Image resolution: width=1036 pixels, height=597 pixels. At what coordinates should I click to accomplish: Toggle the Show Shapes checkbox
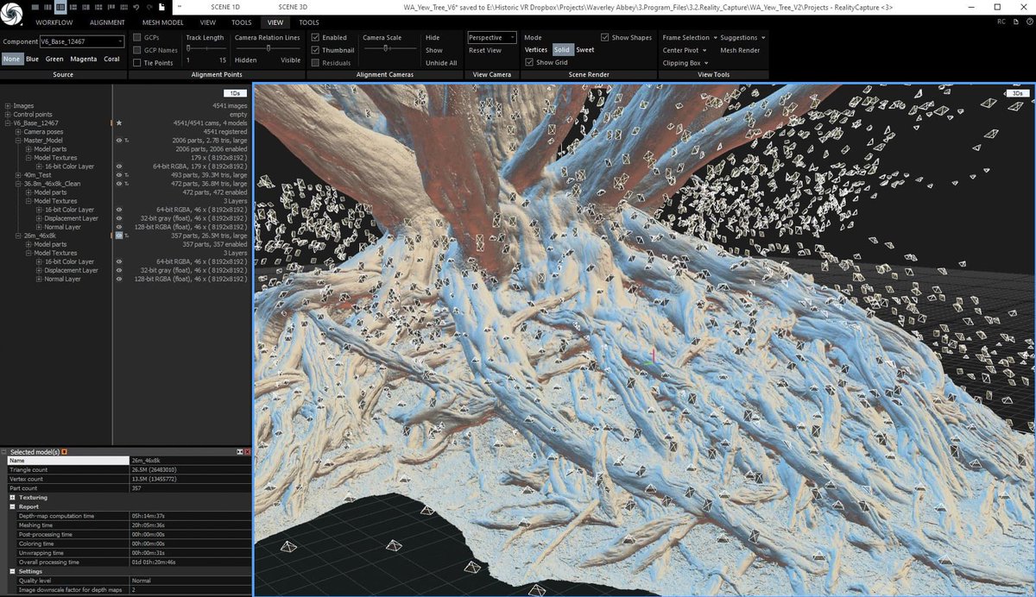coord(604,38)
